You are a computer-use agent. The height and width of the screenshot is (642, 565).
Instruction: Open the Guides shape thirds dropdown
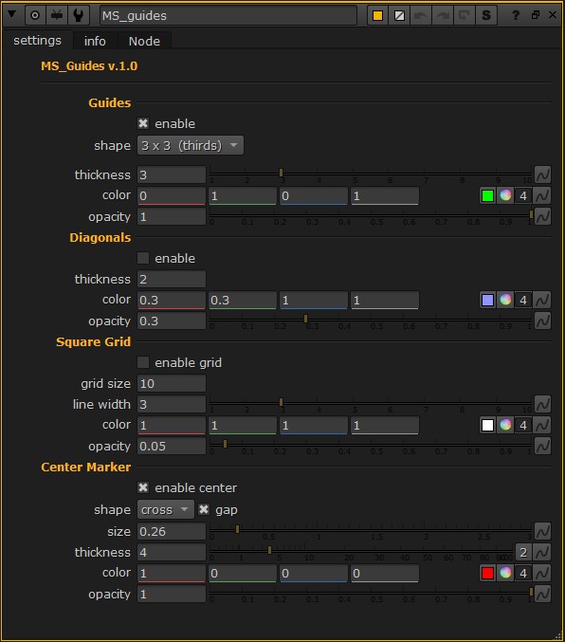[x=191, y=145]
